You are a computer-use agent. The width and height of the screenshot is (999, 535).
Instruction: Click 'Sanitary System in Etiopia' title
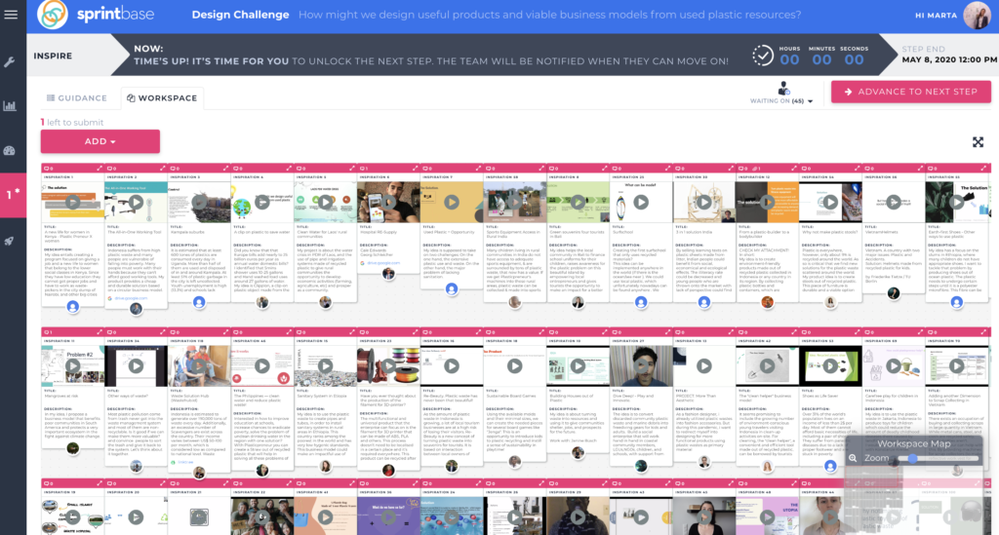[319, 396]
